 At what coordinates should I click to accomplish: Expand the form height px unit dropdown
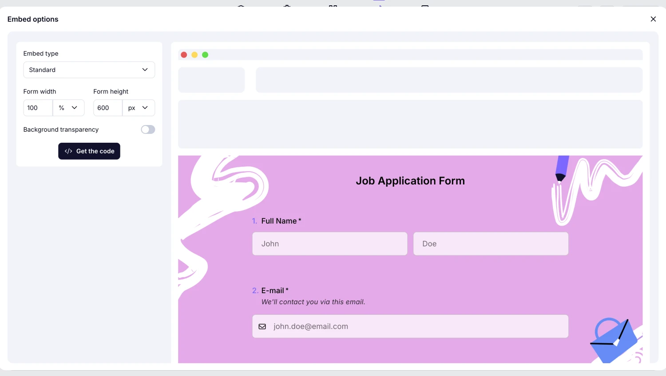[x=138, y=108]
